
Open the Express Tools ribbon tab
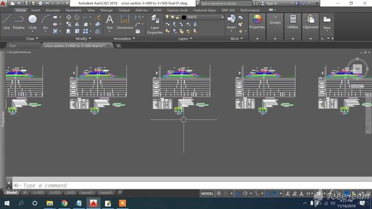click(x=177, y=10)
